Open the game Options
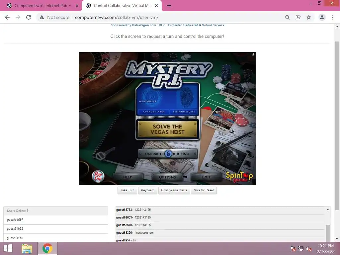Image resolution: width=340 pixels, height=255 pixels. (167, 177)
